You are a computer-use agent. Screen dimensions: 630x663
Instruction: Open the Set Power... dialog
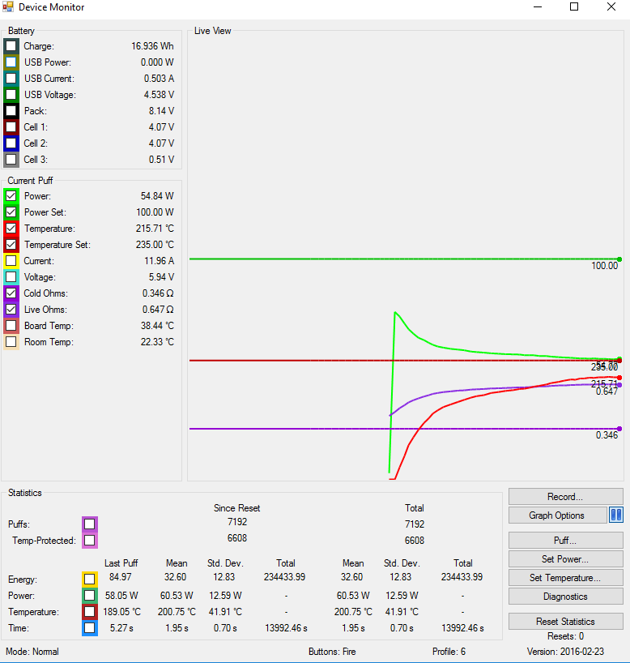point(565,559)
